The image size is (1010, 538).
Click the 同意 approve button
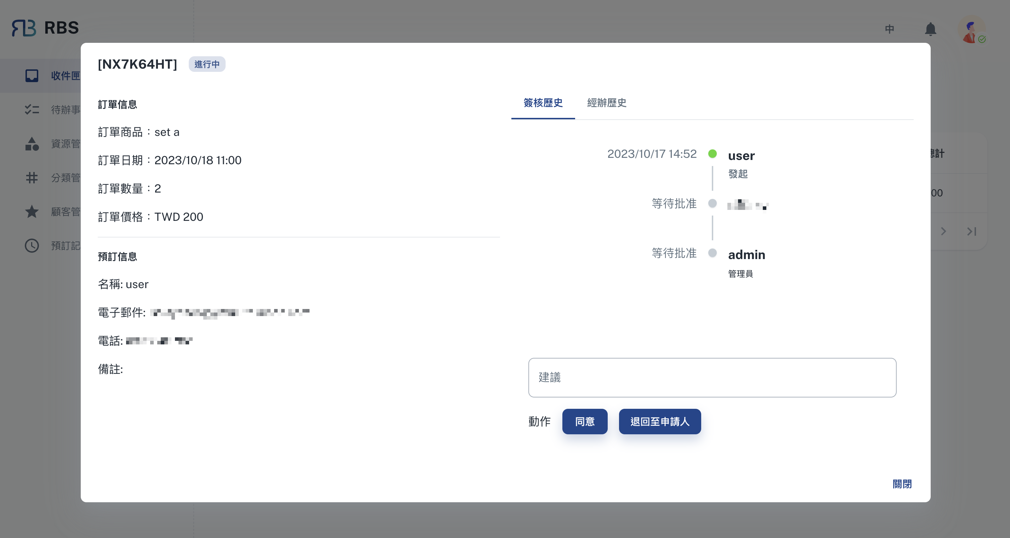pyautogui.click(x=585, y=422)
